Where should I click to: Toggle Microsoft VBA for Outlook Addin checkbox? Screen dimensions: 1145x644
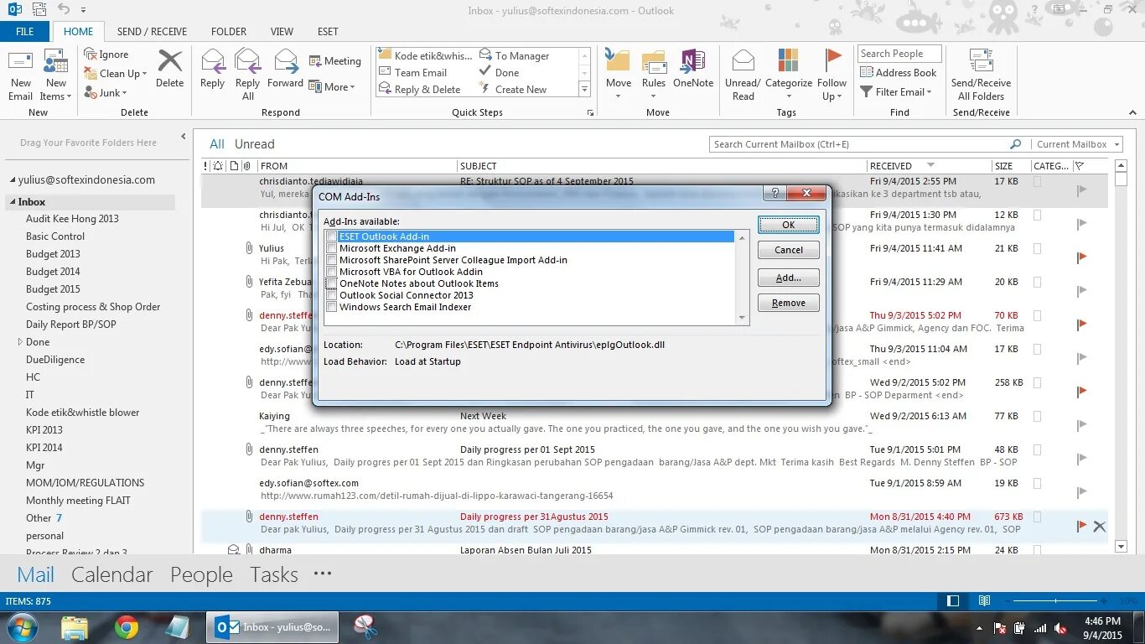(x=332, y=273)
